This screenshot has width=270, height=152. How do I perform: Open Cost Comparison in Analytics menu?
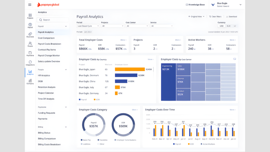point(46,38)
